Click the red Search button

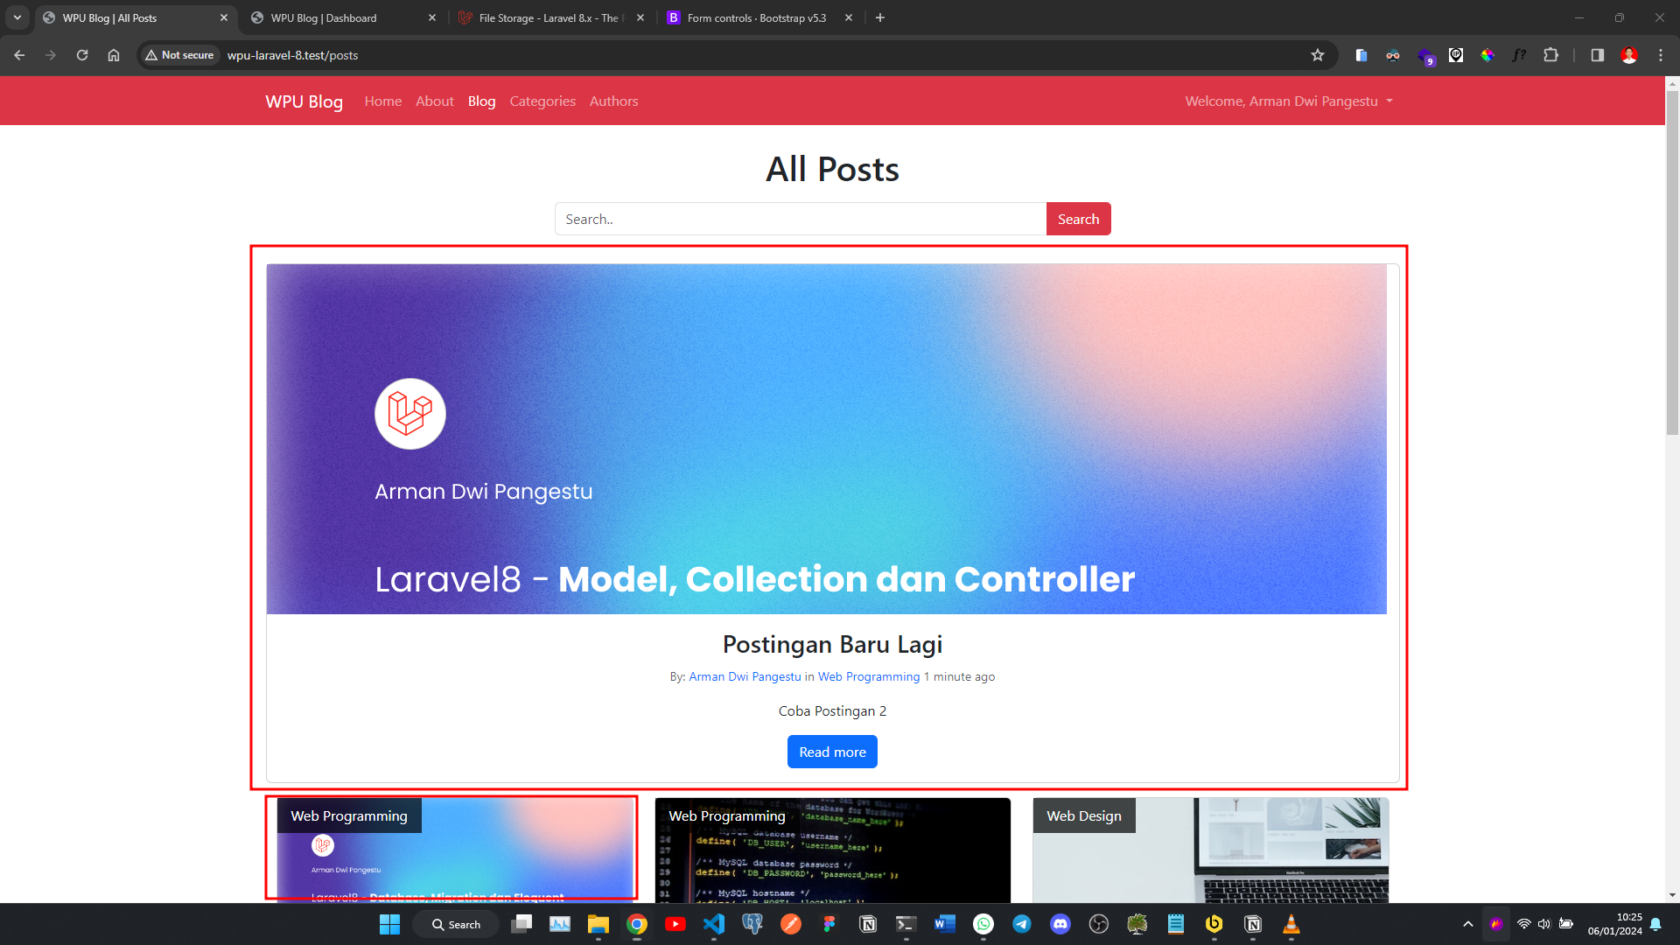pos(1078,219)
